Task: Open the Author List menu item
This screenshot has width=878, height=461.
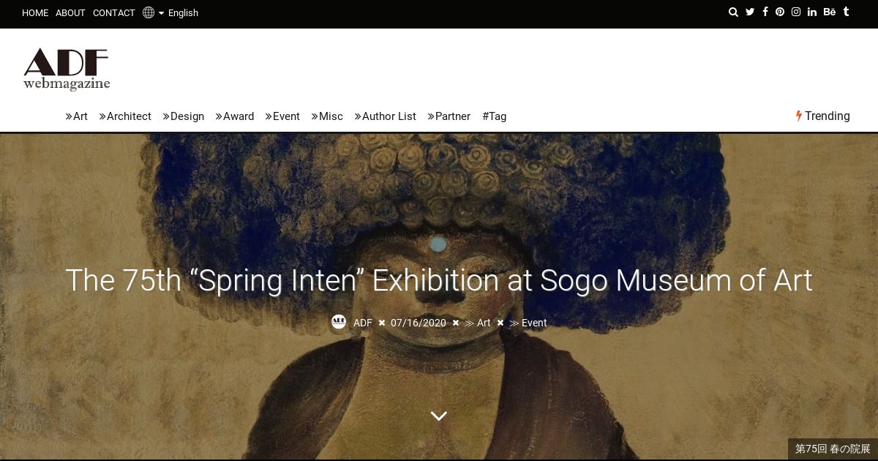Action: (385, 116)
